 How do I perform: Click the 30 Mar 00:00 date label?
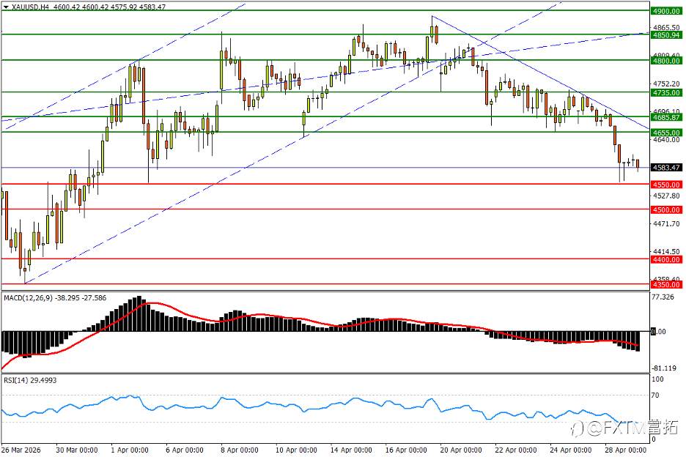point(77,450)
